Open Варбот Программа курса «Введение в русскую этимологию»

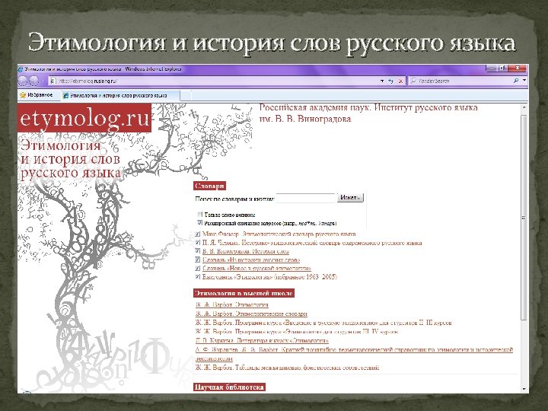click(323, 323)
